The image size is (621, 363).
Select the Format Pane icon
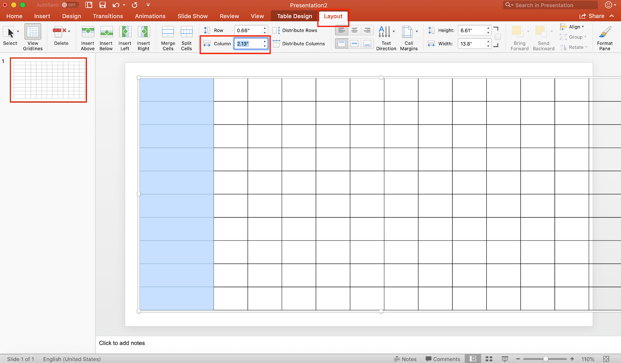click(604, 37)
